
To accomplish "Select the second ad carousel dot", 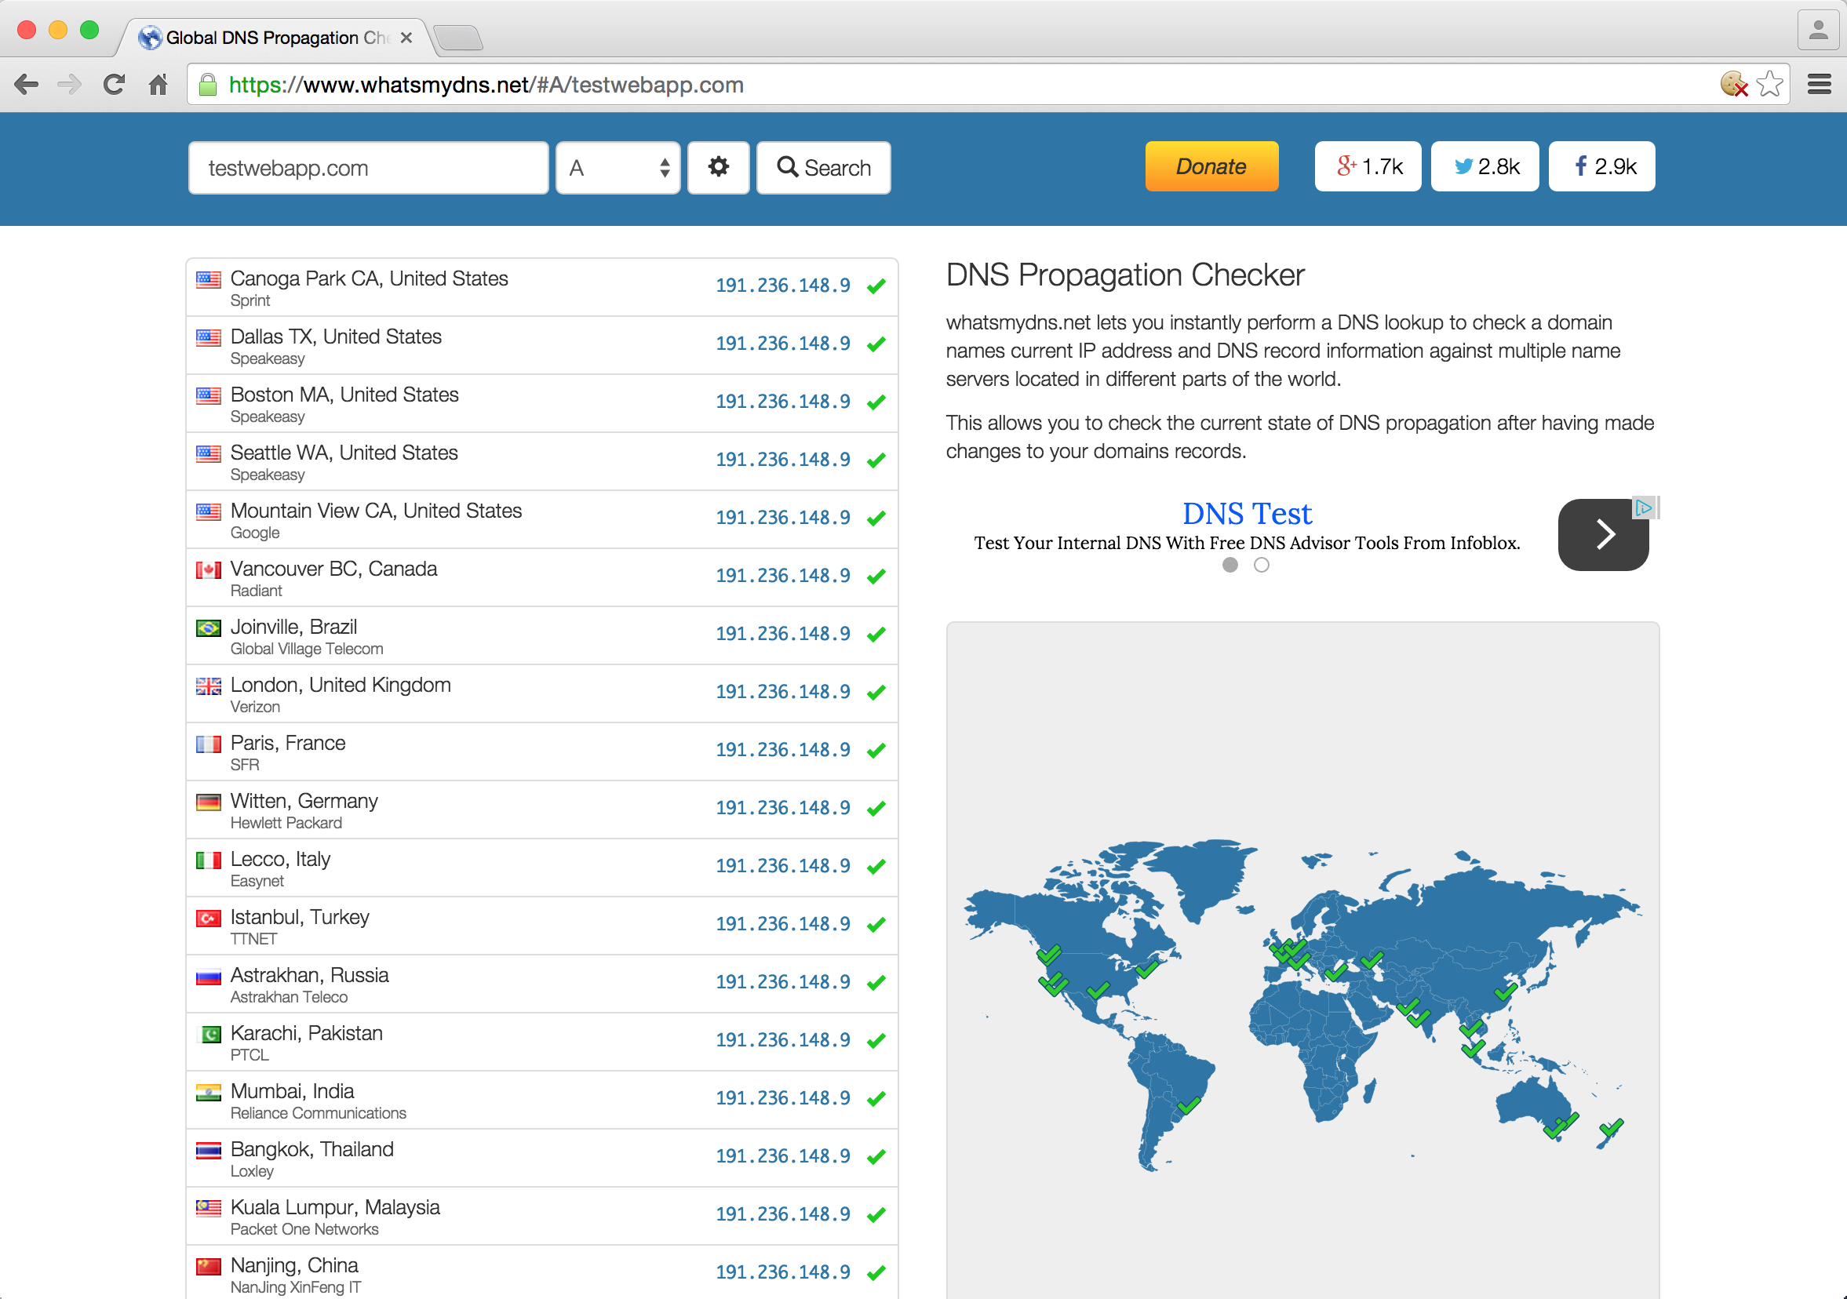I will point(1262,566).
